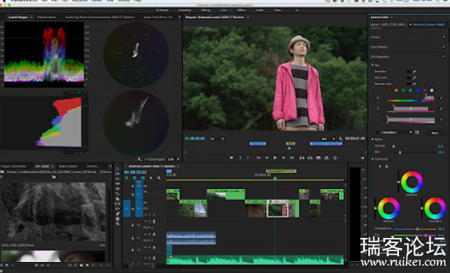Toggle the H range slider checkbox
450x273 pixels.
point(441,98)
